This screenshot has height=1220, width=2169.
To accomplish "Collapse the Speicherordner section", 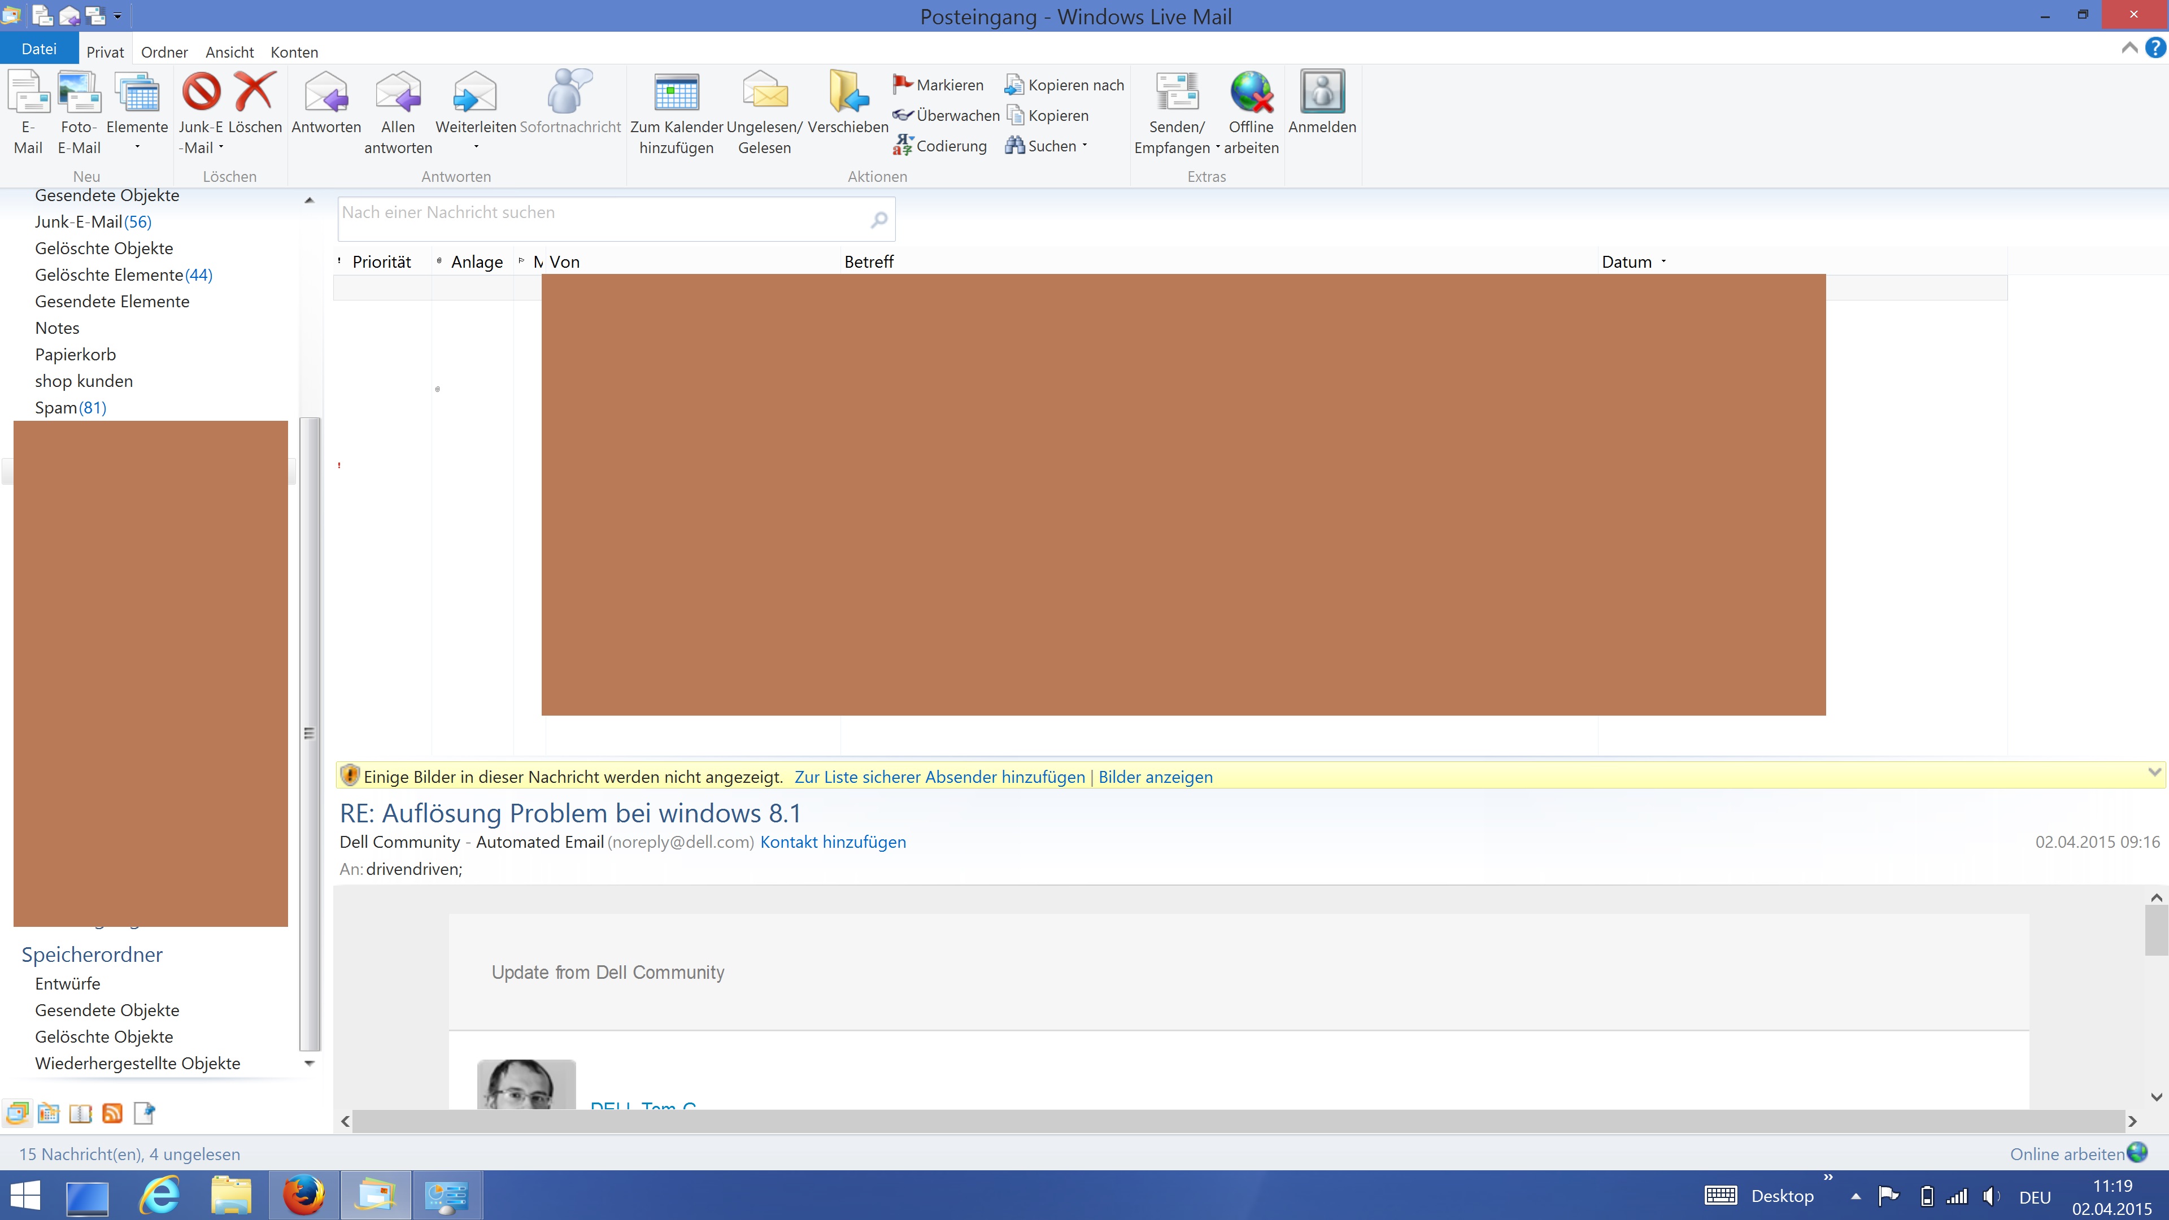I will pos(92,955).
